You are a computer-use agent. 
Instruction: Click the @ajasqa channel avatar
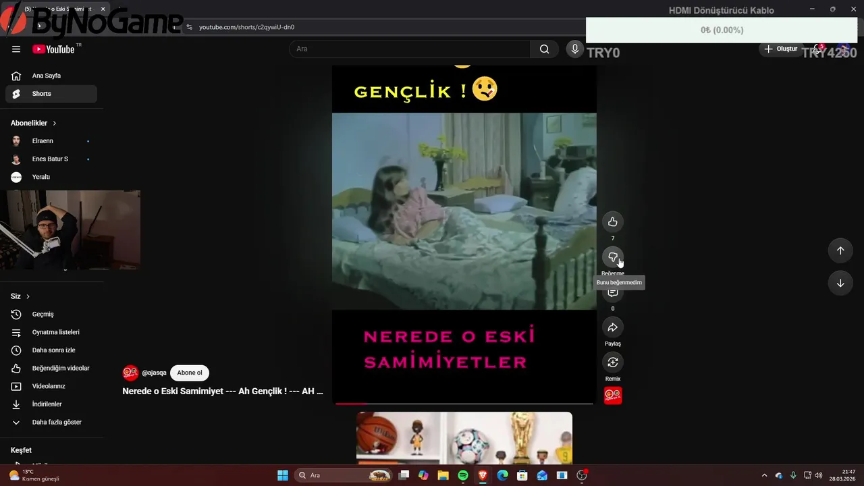coord(130,373)
